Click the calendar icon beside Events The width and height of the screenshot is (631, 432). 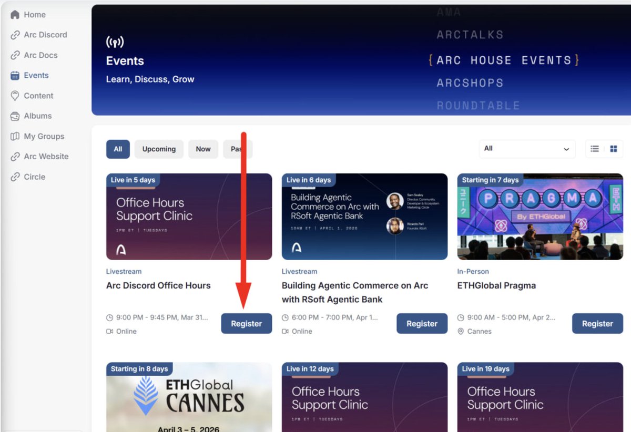click(x=15, y=75)
